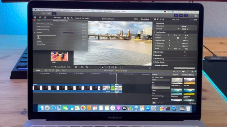Screen dimensions: 227x127
Task: Activate the Transformation on-screen controls icon
Action: (185, 32)
